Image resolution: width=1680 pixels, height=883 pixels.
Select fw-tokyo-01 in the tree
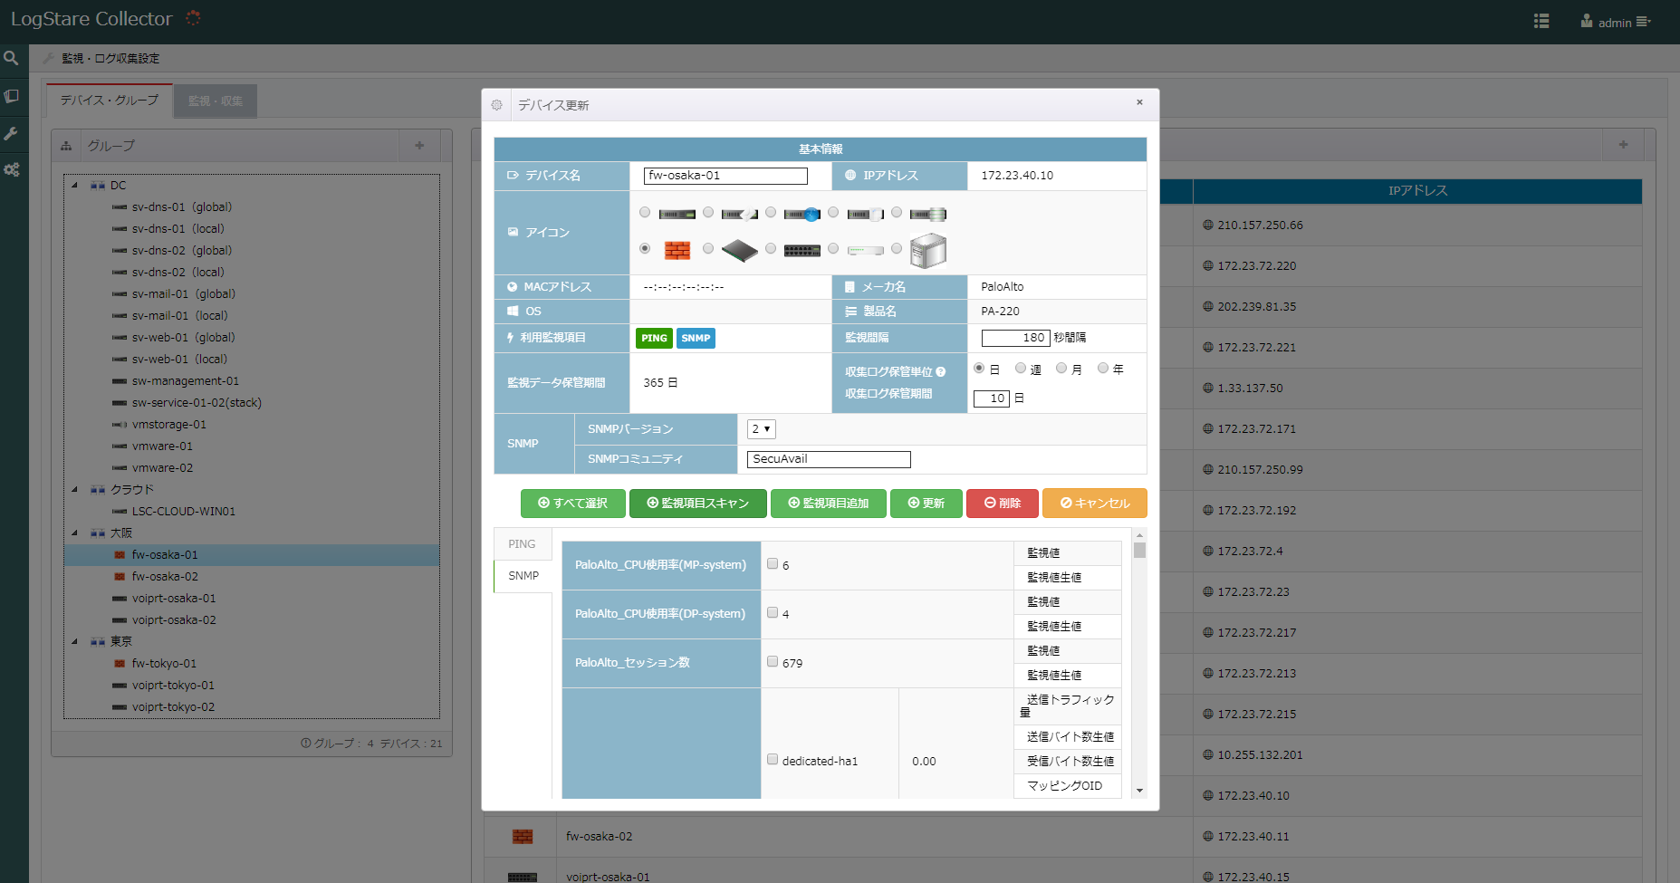(164, 664)
